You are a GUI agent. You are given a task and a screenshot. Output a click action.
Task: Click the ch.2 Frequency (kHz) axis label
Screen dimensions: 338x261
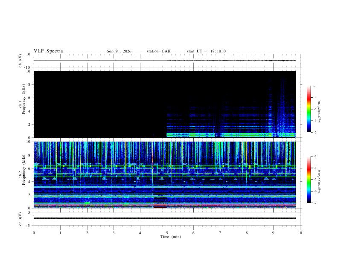(23, 170)
